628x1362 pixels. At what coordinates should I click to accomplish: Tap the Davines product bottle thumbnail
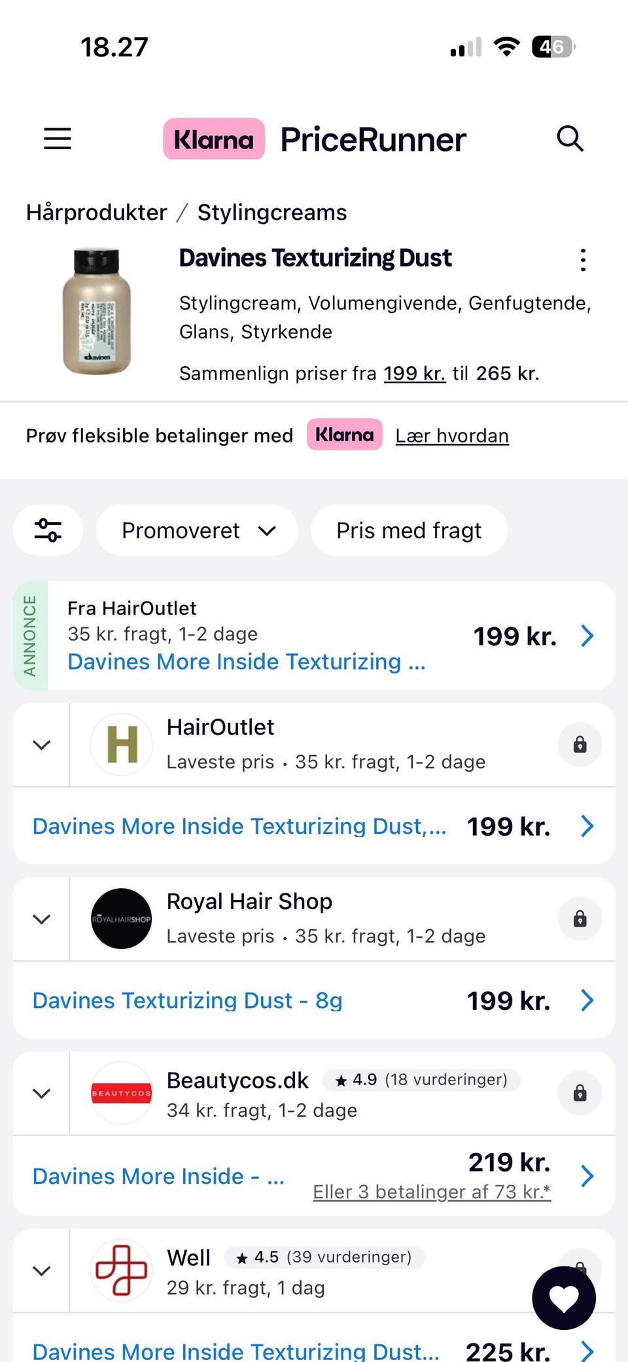coord(97,312)
